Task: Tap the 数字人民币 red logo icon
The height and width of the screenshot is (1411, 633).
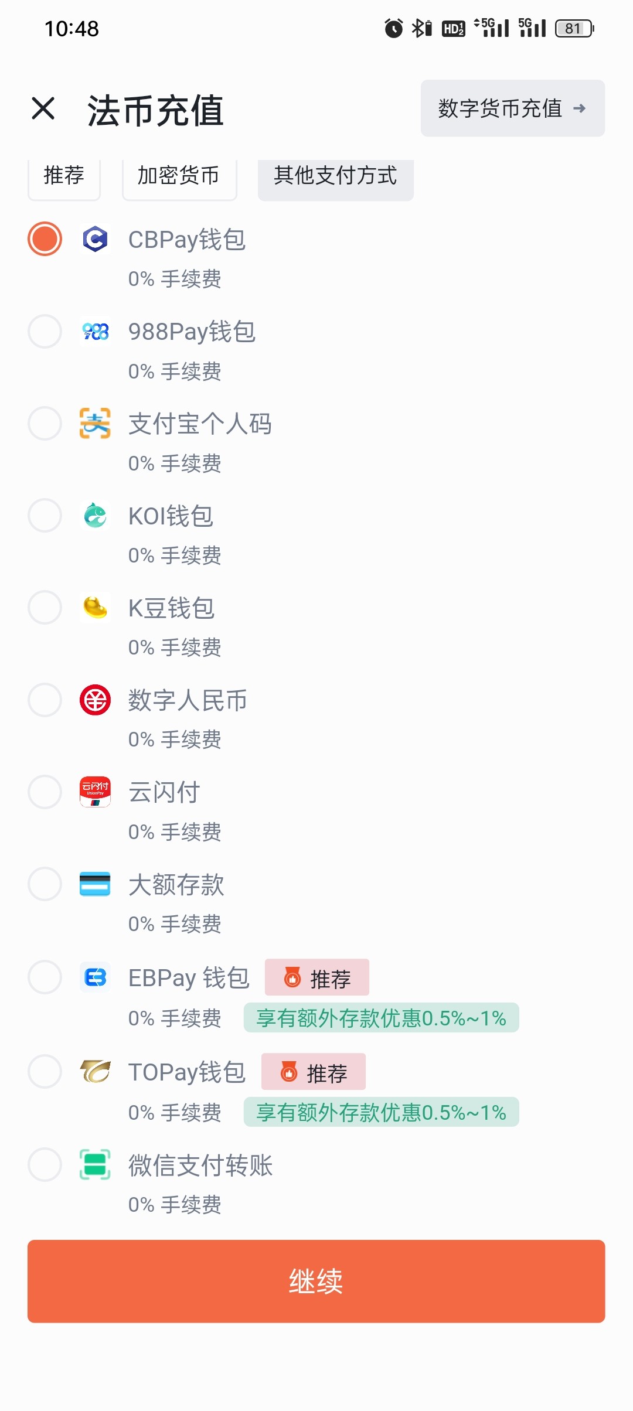Action: (x=95, y=700)
